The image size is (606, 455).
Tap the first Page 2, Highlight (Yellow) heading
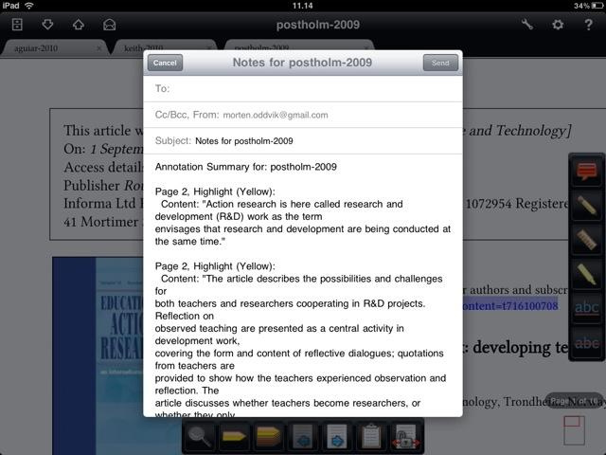pyautogui.click(x=215, y=191)
